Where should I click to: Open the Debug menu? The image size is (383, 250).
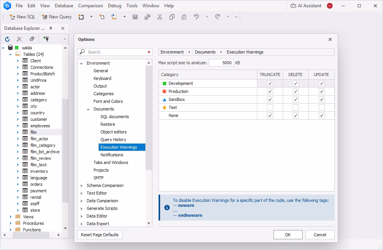tap(115, 6)
